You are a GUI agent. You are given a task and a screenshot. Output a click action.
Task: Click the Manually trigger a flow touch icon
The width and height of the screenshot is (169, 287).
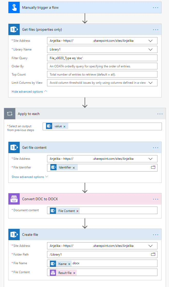click(14, 7)
